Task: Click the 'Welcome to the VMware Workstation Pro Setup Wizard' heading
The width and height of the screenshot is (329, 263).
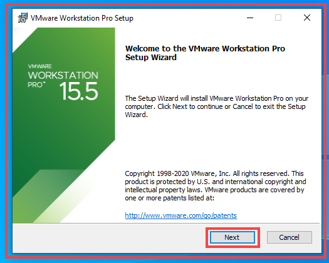Action: point(205,53)
